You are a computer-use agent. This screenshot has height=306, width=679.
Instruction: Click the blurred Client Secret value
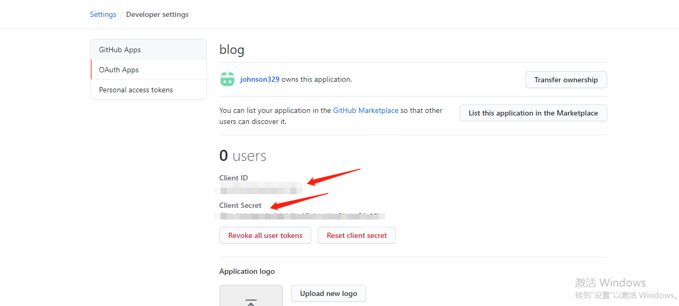[x=302, y=216]
